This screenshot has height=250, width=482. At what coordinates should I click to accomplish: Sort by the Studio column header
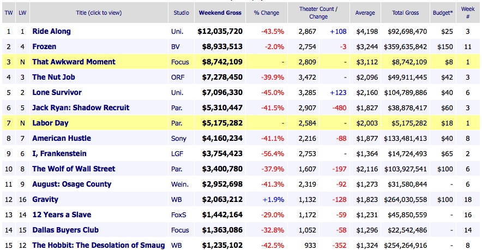[182, 13]
